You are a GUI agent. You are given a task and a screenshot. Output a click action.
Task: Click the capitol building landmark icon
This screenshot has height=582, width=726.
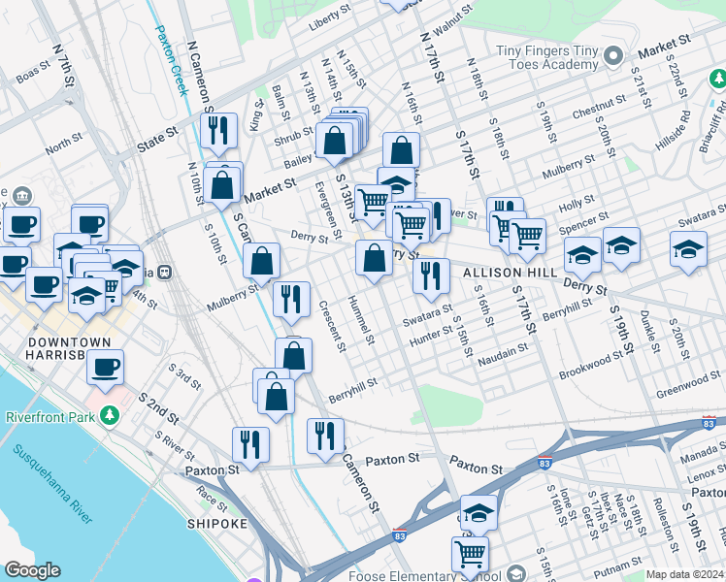pyautogui.click(x=21, y=196)
